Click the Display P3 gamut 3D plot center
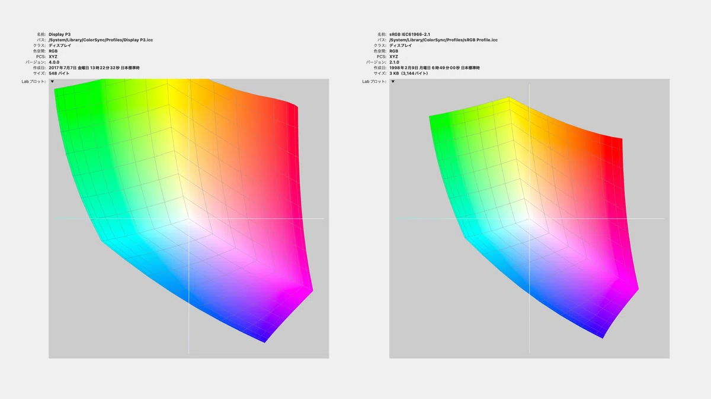Viewport: 711px width, 399px height. 188,218
